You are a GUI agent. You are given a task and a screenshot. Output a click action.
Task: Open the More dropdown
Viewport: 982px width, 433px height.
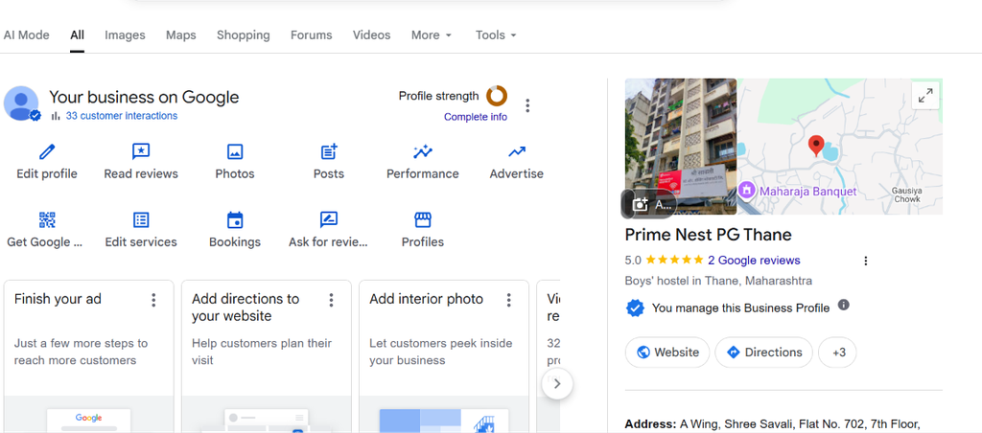click(x=431, y=35)
